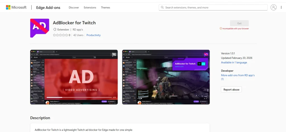Click the search magnifier icon
Viewport: 286px width, 132px height.
162,8
